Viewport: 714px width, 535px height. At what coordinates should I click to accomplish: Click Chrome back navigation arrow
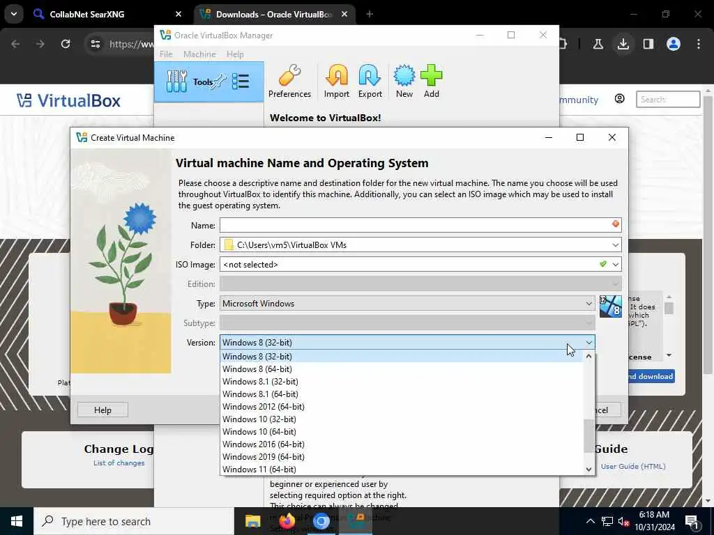pos(15,44)
